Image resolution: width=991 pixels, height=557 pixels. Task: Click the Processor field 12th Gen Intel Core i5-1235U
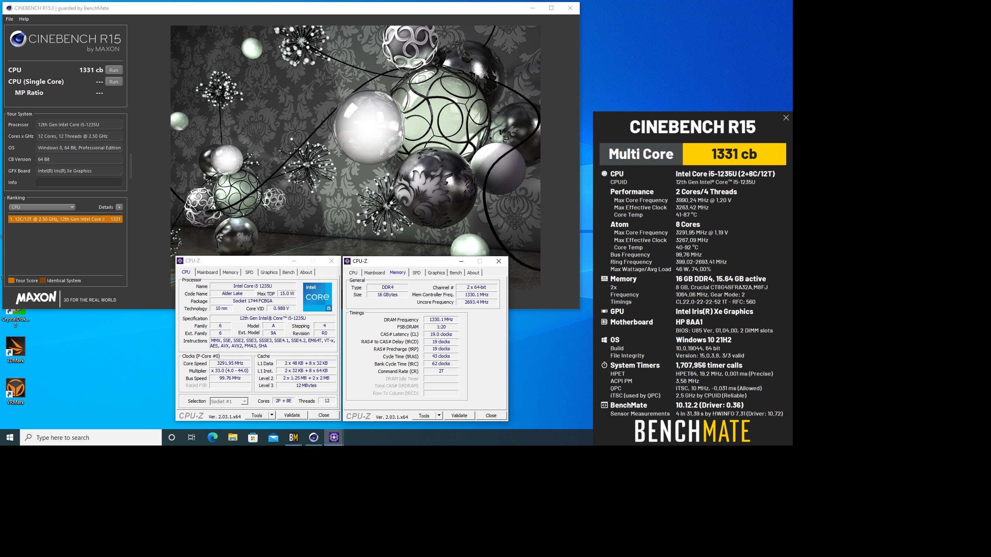coord(79,125)
